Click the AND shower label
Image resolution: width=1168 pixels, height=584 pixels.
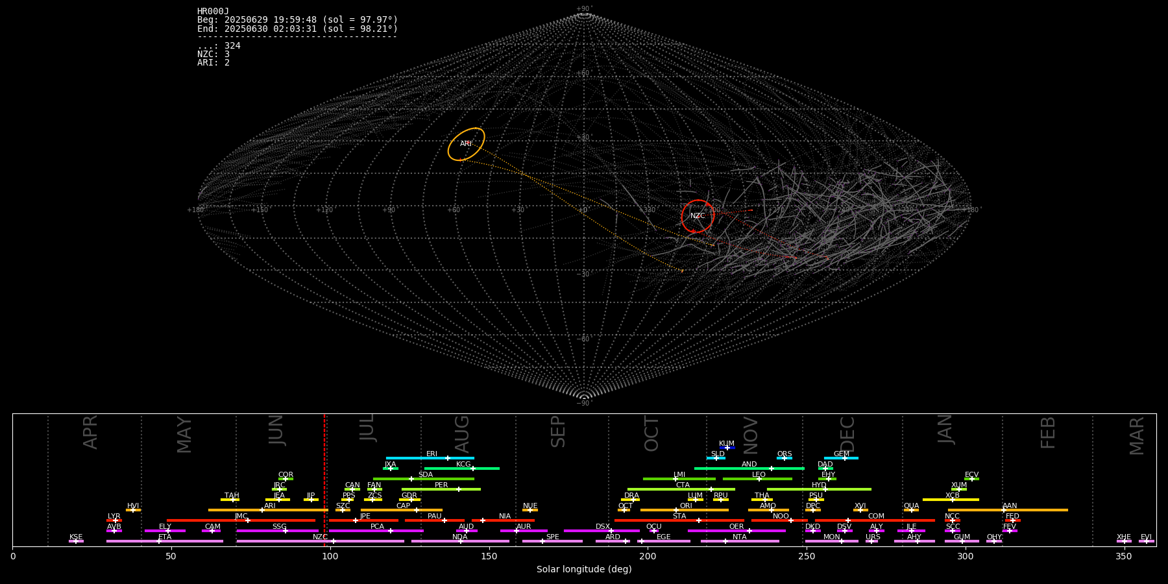(x=749, y=464)
